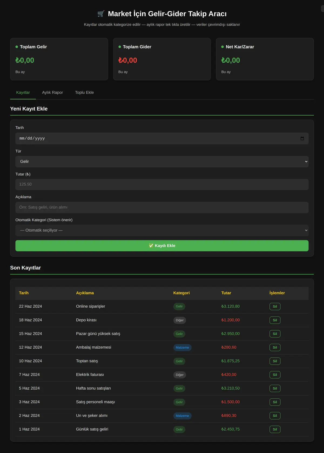Click the Diğer badge on Depo kirası row
This screenshot has height=453, width=324.
pyautogui.click(x=180, y=320)
